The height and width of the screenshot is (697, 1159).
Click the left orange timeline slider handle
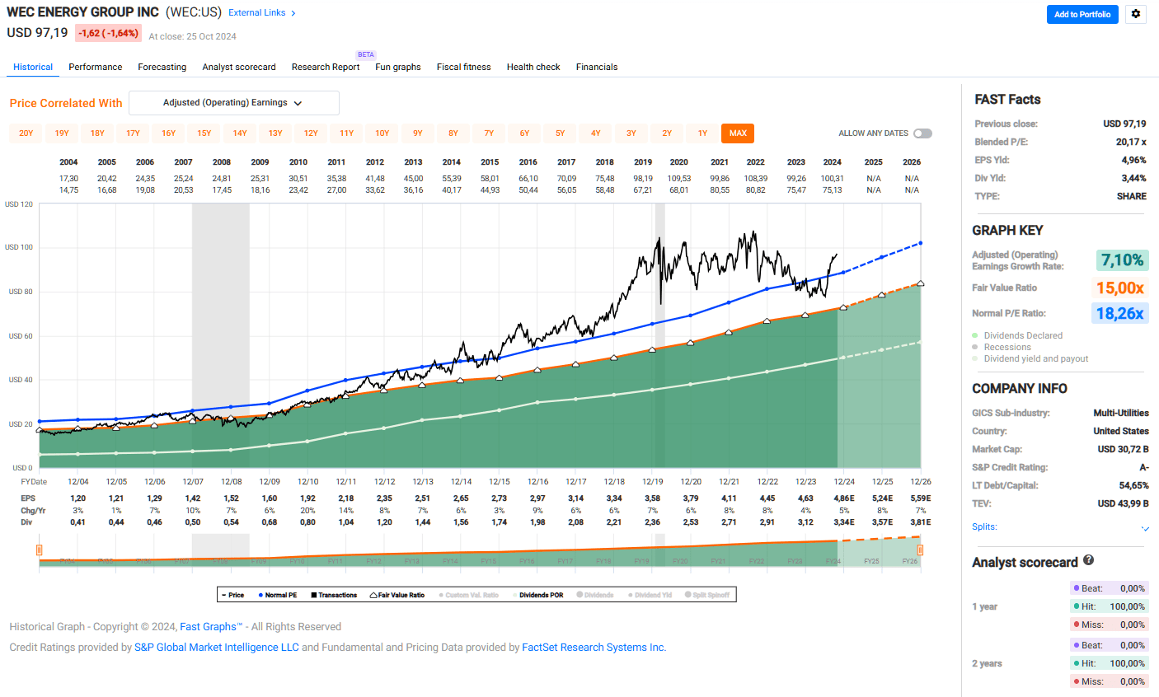40,548
